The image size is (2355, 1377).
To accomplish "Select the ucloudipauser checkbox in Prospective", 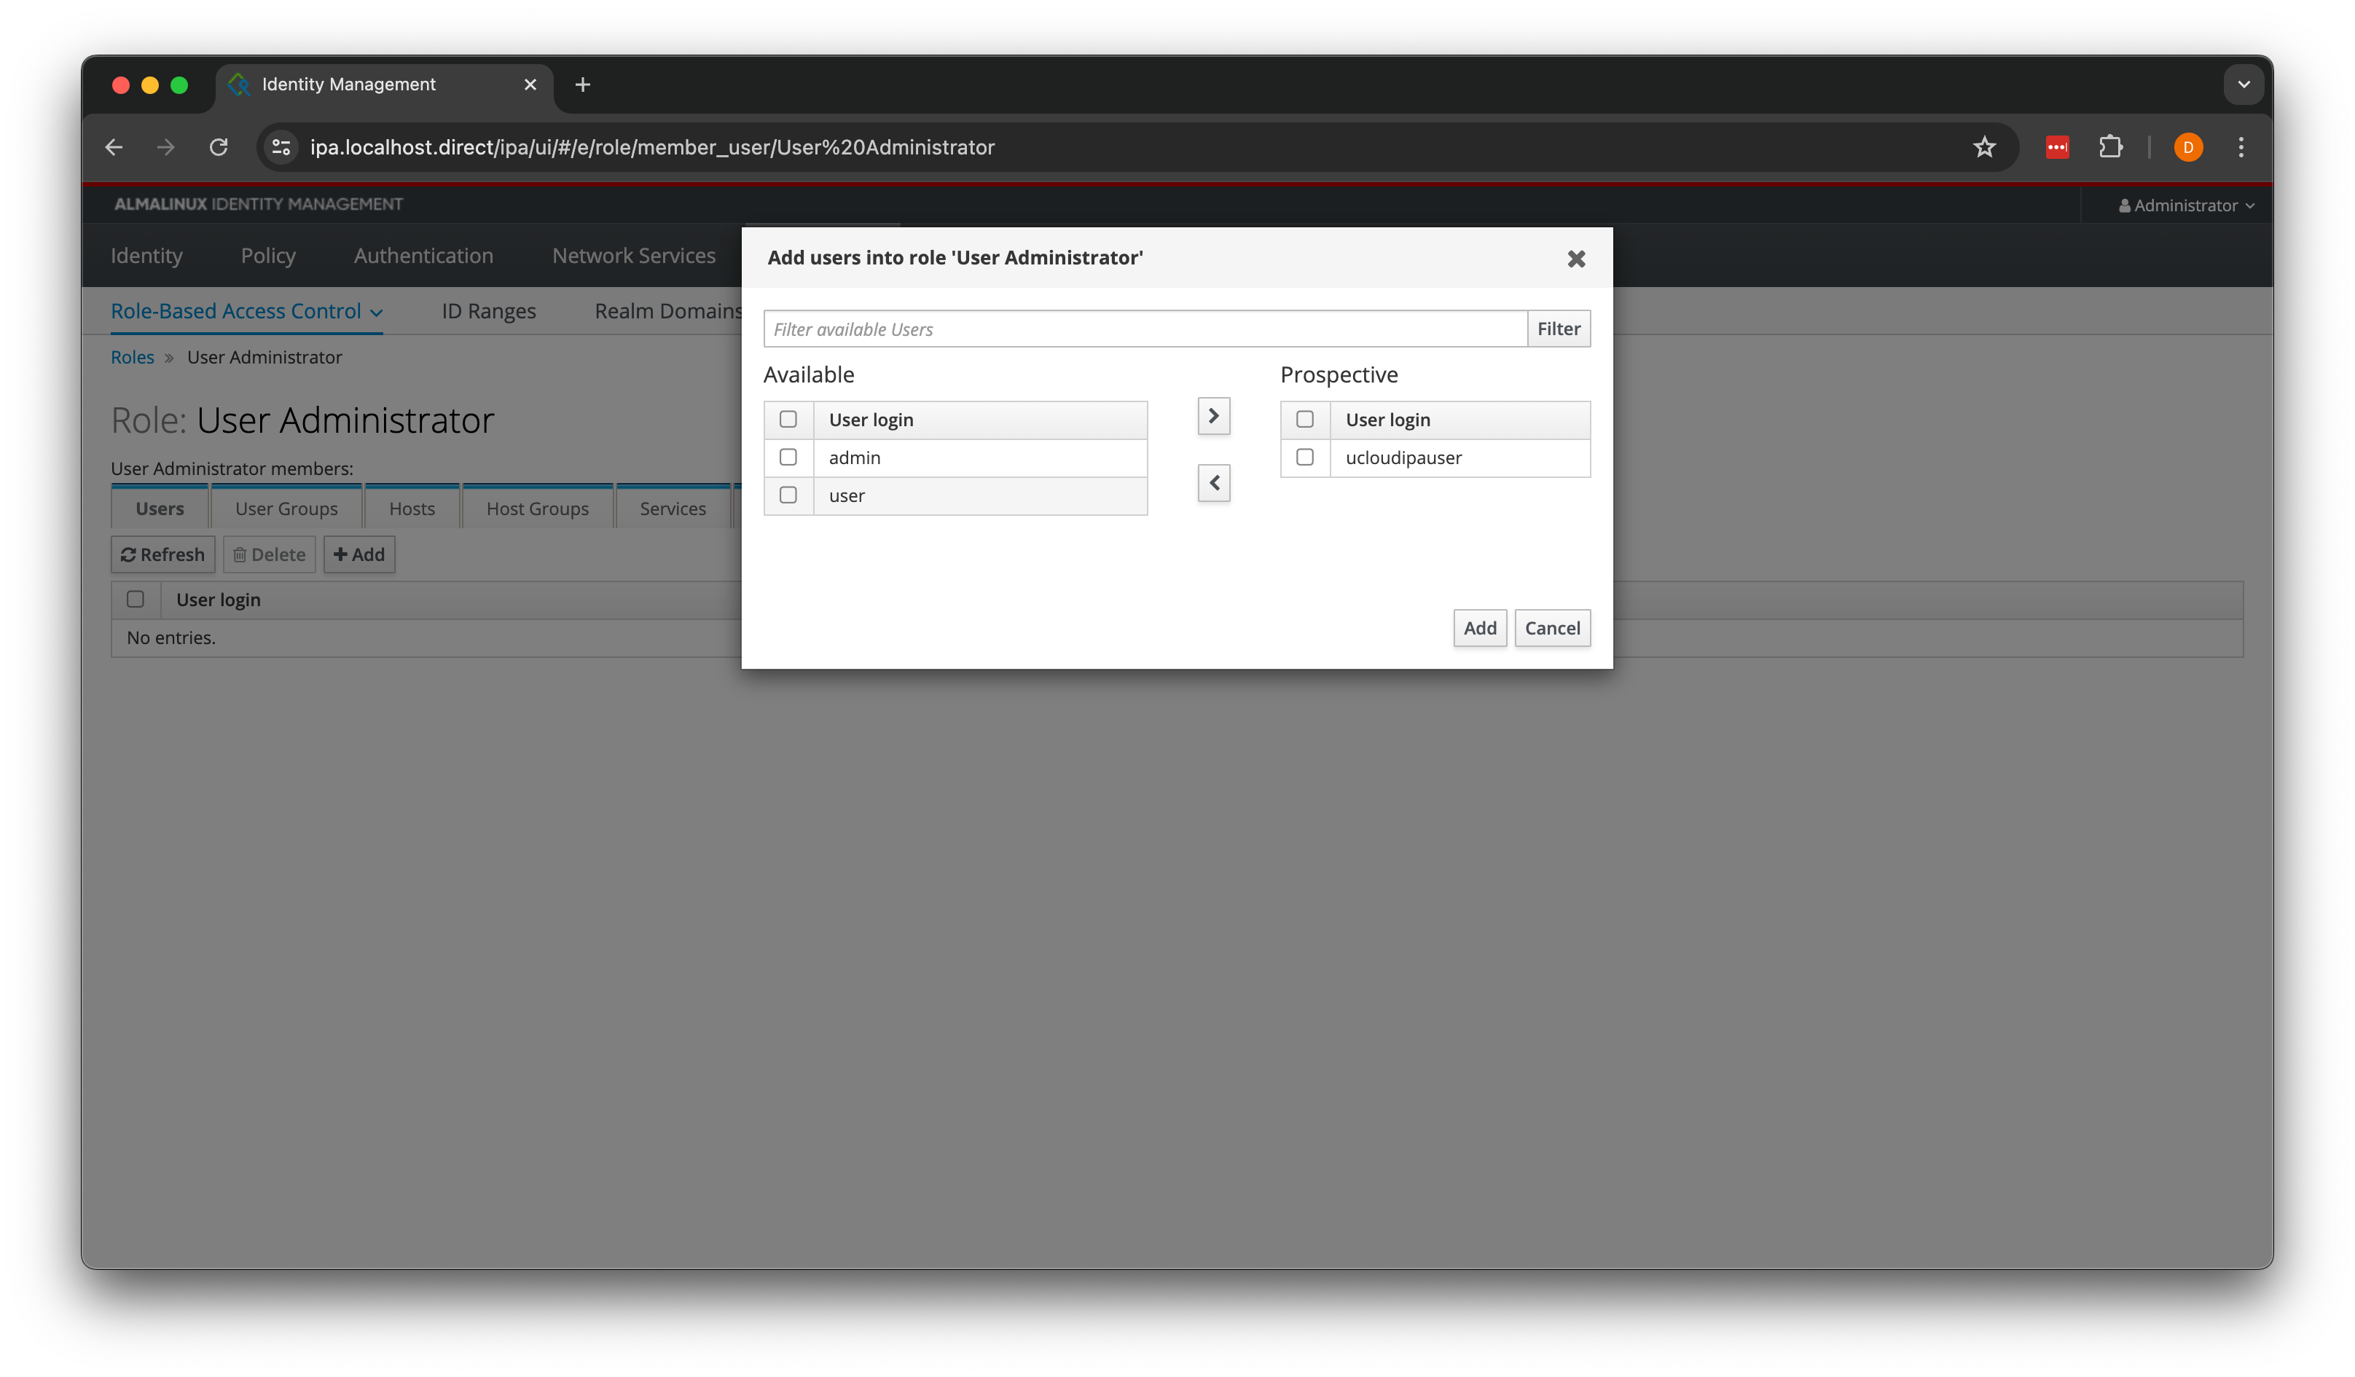I will tap(1304, 457).
